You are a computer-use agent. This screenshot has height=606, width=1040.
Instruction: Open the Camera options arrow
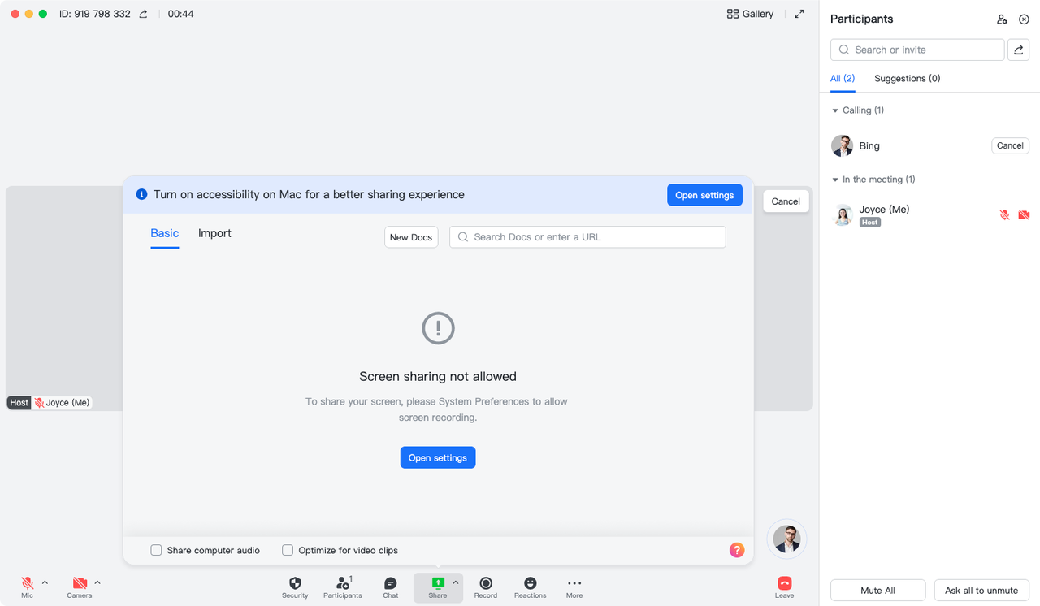pyautogui.click(x=97, y=582)
